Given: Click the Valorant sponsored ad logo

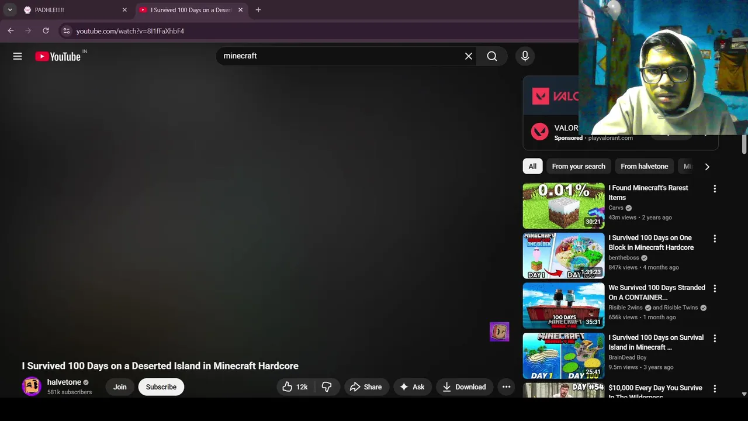Looking at the screenshot, I should 539,131.
